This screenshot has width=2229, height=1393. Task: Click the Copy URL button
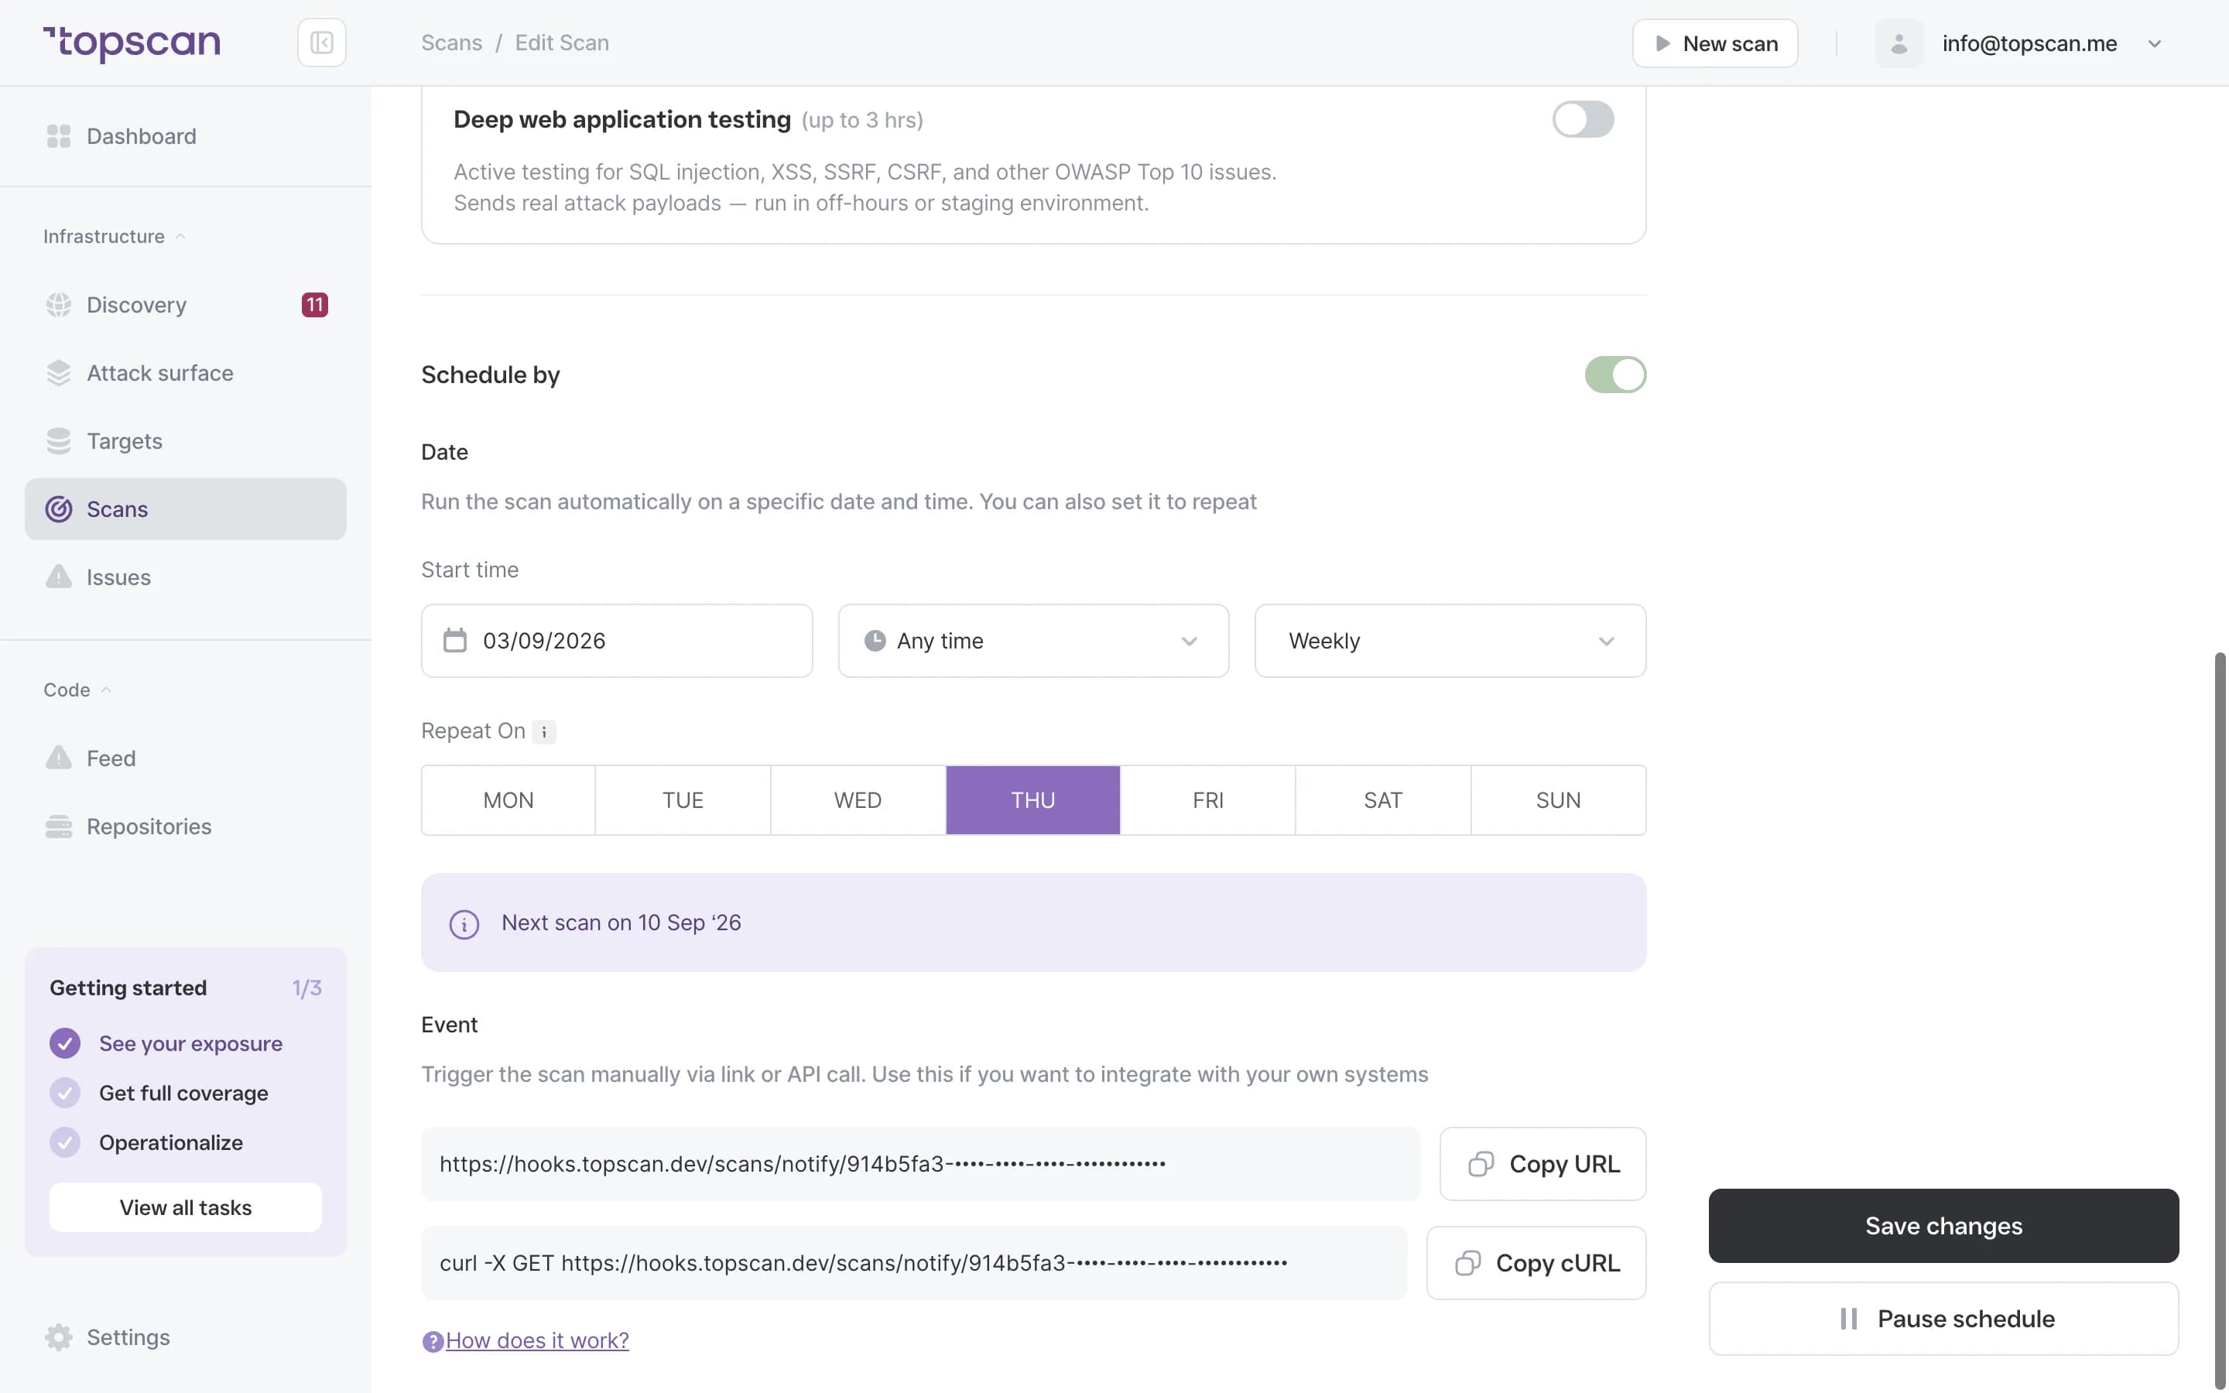1542,1164
